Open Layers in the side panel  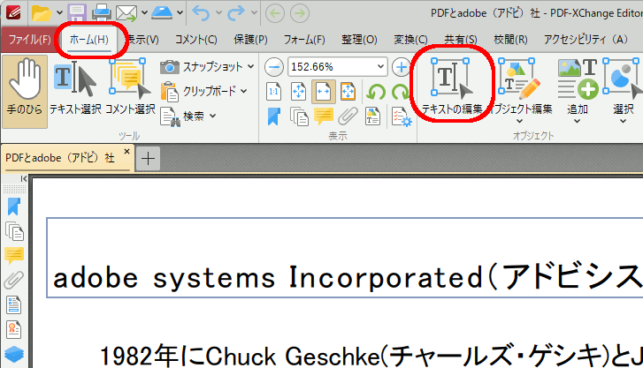click(x=14, y=354)
